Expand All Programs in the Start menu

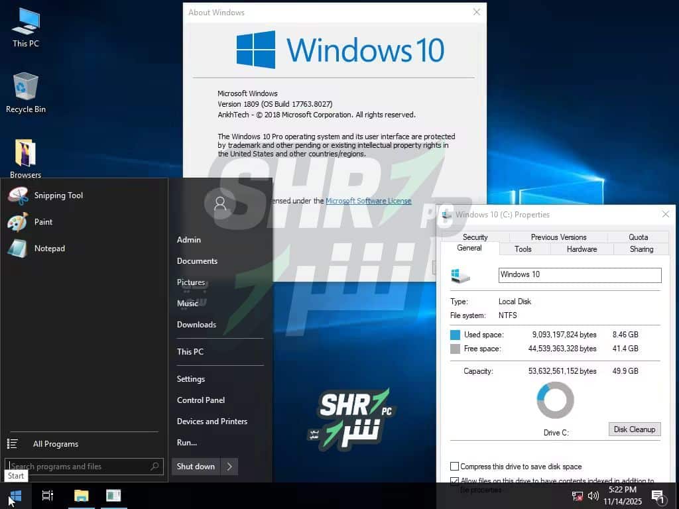click(x=56, y=444)
